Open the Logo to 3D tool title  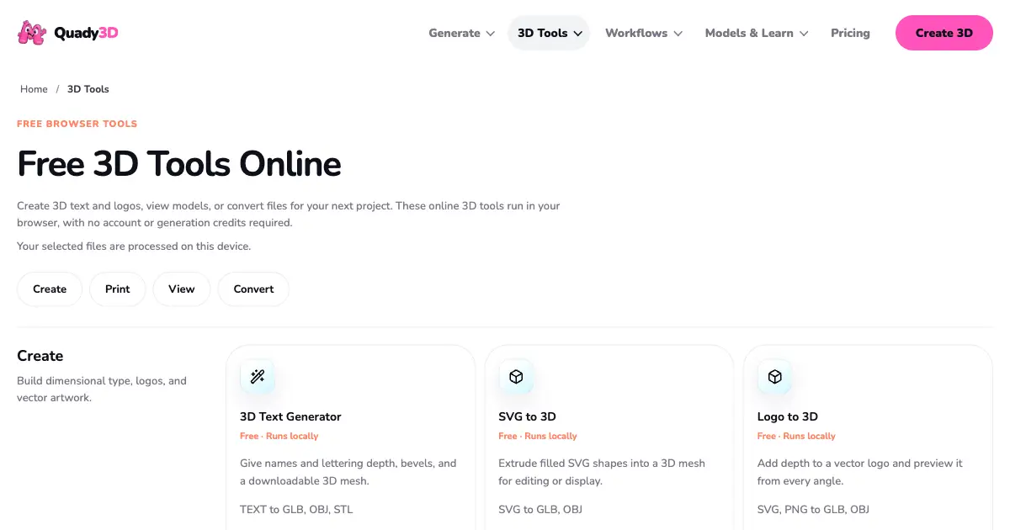pyautogui.click(x=787, y=416)
